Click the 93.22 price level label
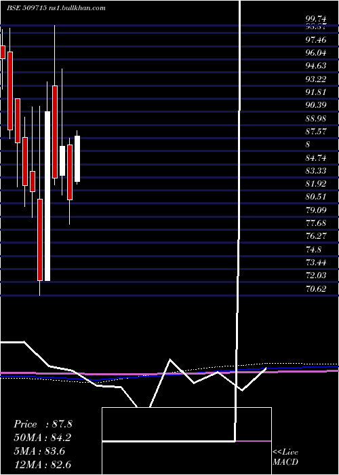 coord(316,79)
